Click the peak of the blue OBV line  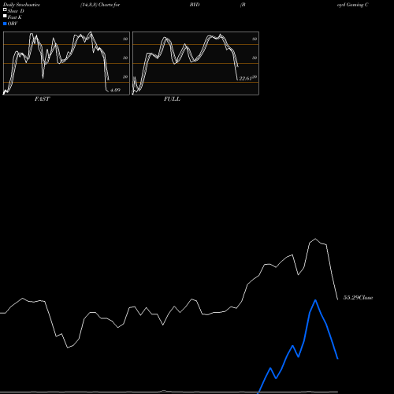(315, 300)
